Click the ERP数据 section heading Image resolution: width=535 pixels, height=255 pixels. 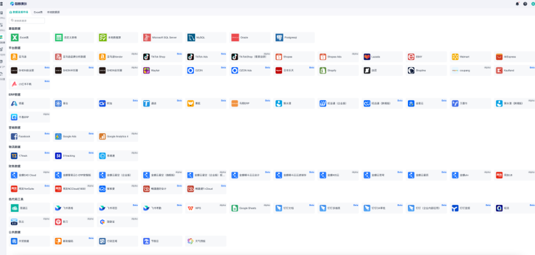[x=14, y=95]
